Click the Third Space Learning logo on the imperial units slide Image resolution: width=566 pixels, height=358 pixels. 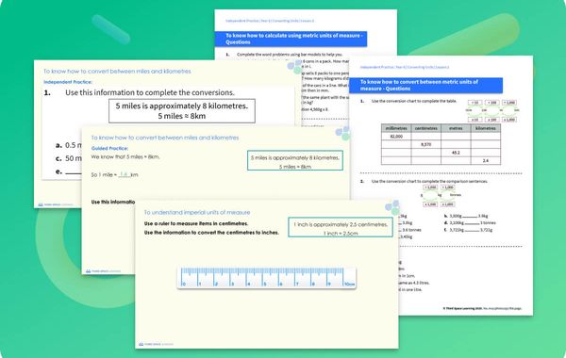click(156, 344)
